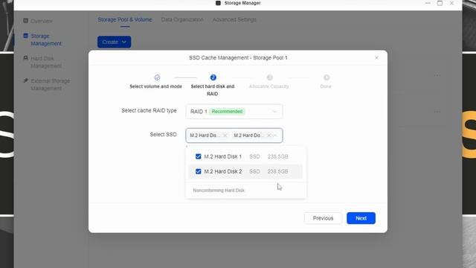Close the SSD Cache Management dialog
Viewport: 476px width, 268px height.
pos(376,58)
